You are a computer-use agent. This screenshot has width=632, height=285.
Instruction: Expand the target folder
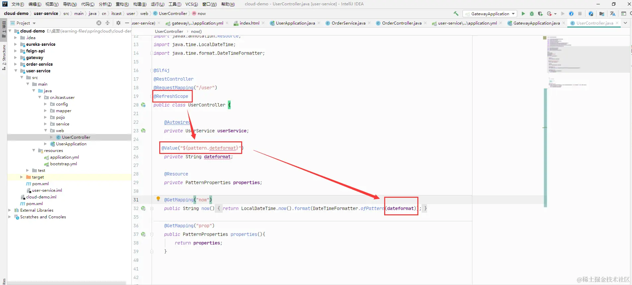tap(21, 177)
